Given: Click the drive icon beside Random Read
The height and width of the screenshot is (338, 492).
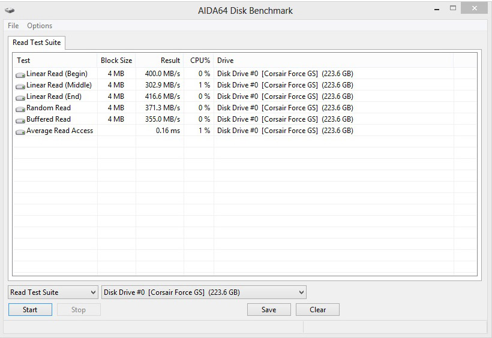Looking at the screenshot, I should [x=20, y=109].
